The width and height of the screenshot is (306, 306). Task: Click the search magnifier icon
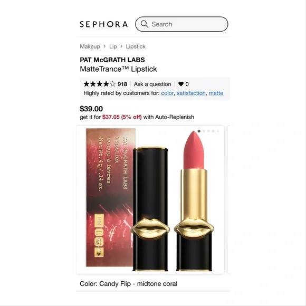tap(144, 24)
